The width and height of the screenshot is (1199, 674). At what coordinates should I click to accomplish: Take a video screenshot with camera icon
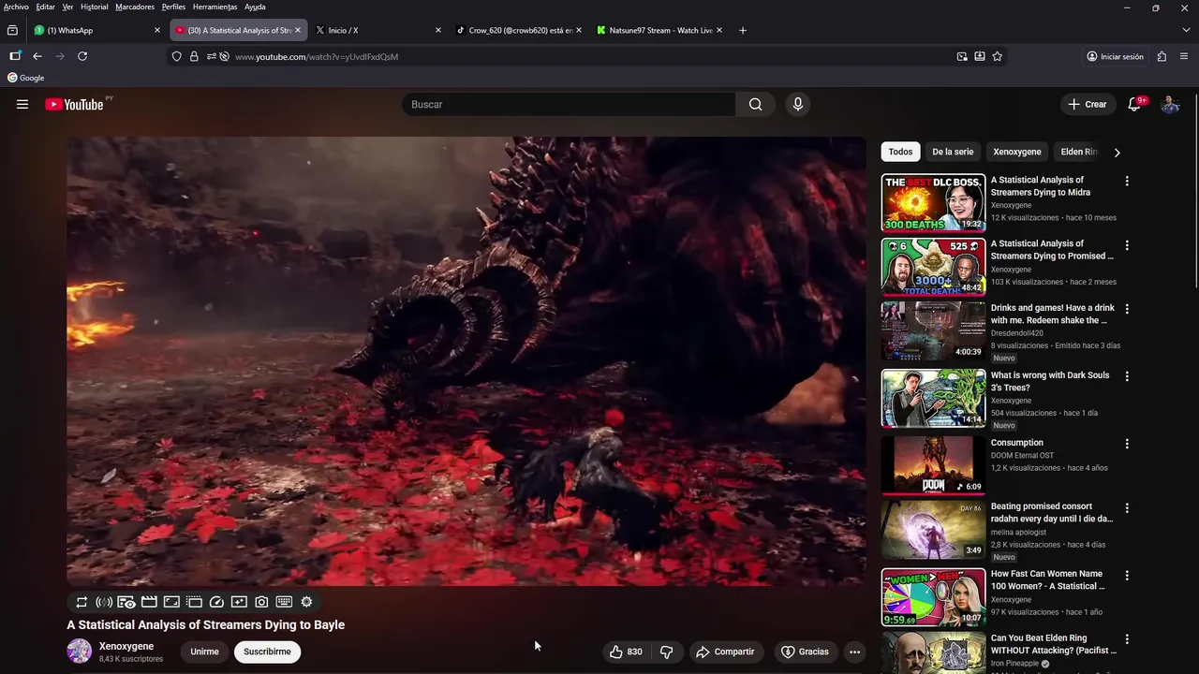(261, 602)
